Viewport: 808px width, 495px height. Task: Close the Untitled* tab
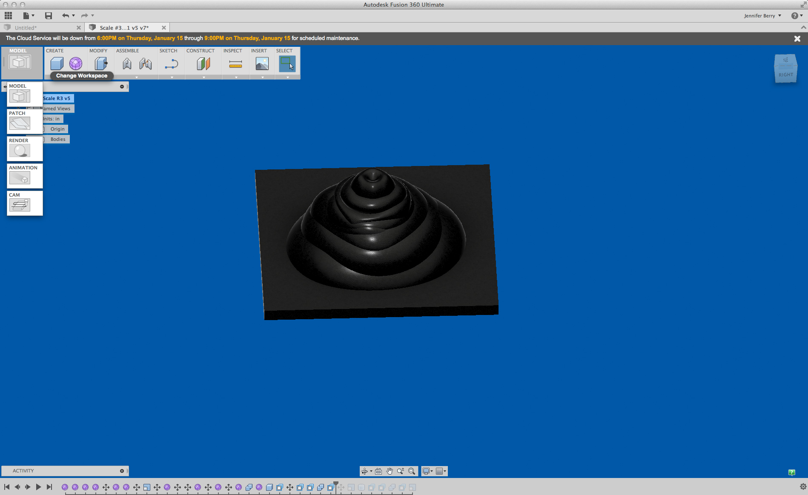(x=79, y=28)
